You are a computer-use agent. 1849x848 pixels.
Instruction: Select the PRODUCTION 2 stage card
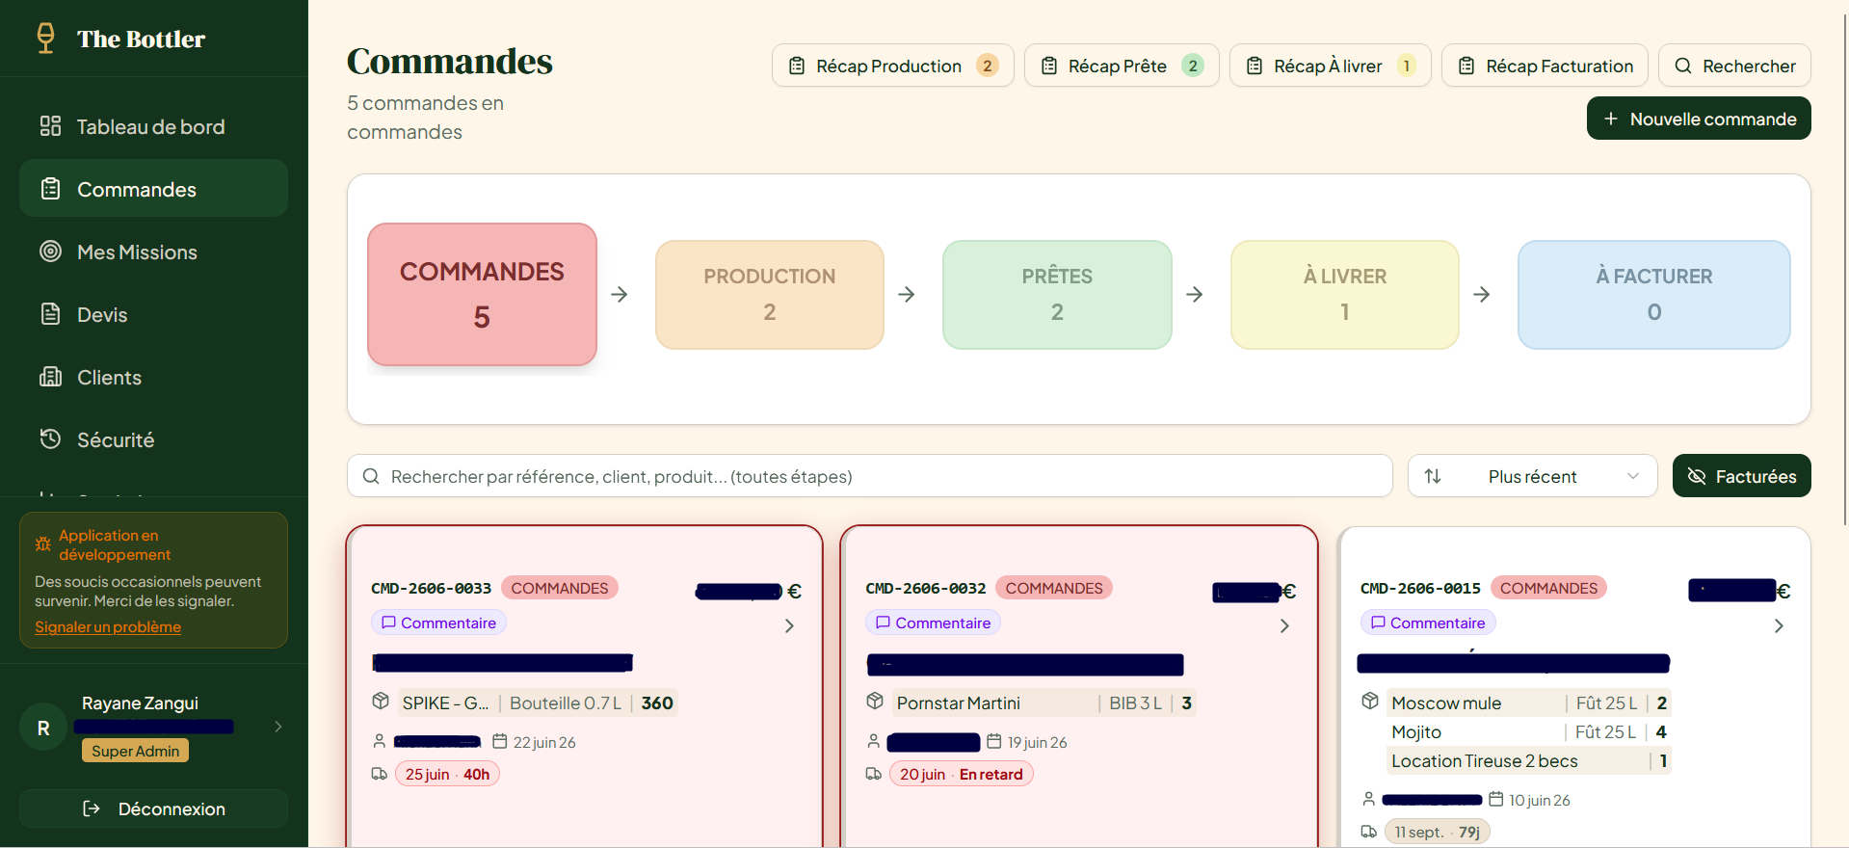pyautogui.click(x=769, y=294)
